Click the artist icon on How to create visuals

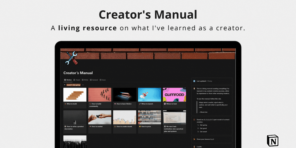[x=115, y=127]
